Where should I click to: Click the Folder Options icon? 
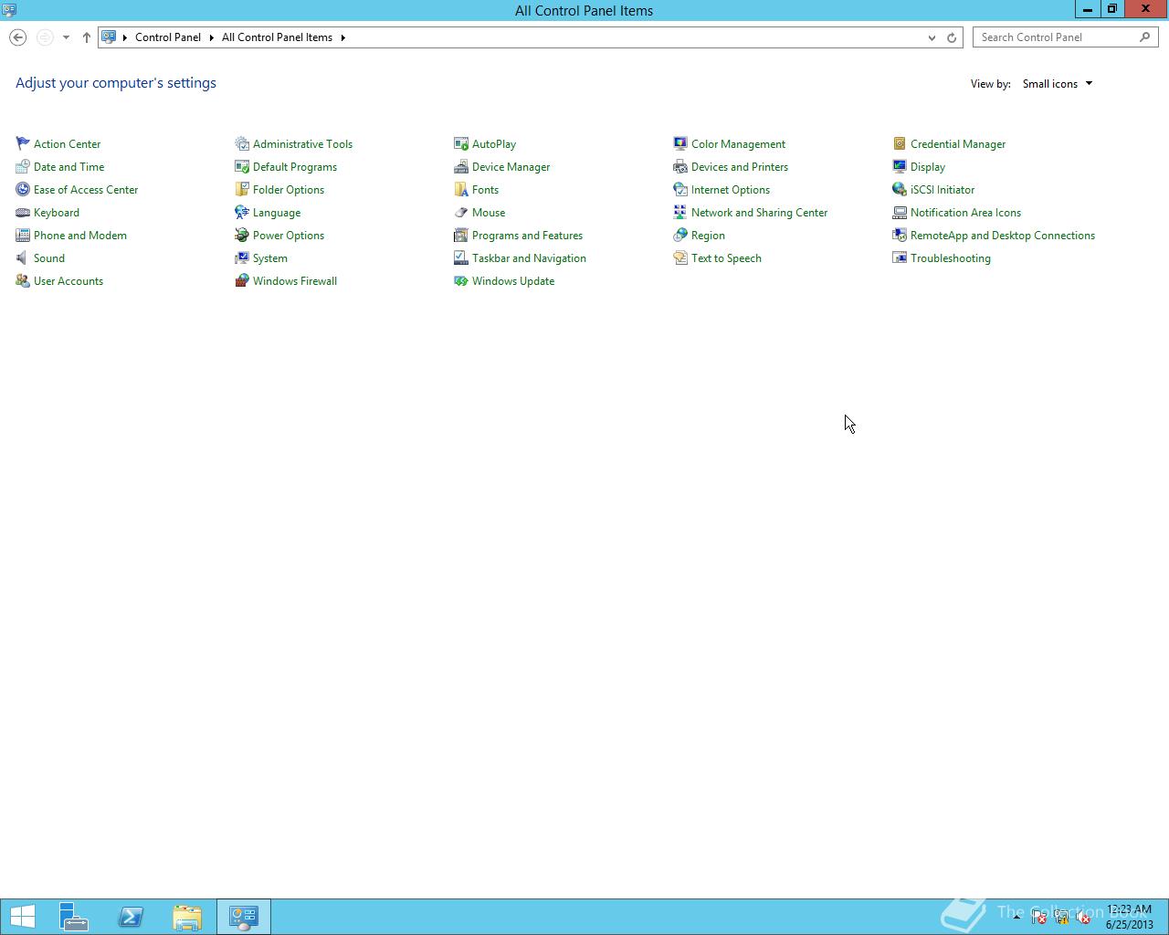(x=242, y=189)
